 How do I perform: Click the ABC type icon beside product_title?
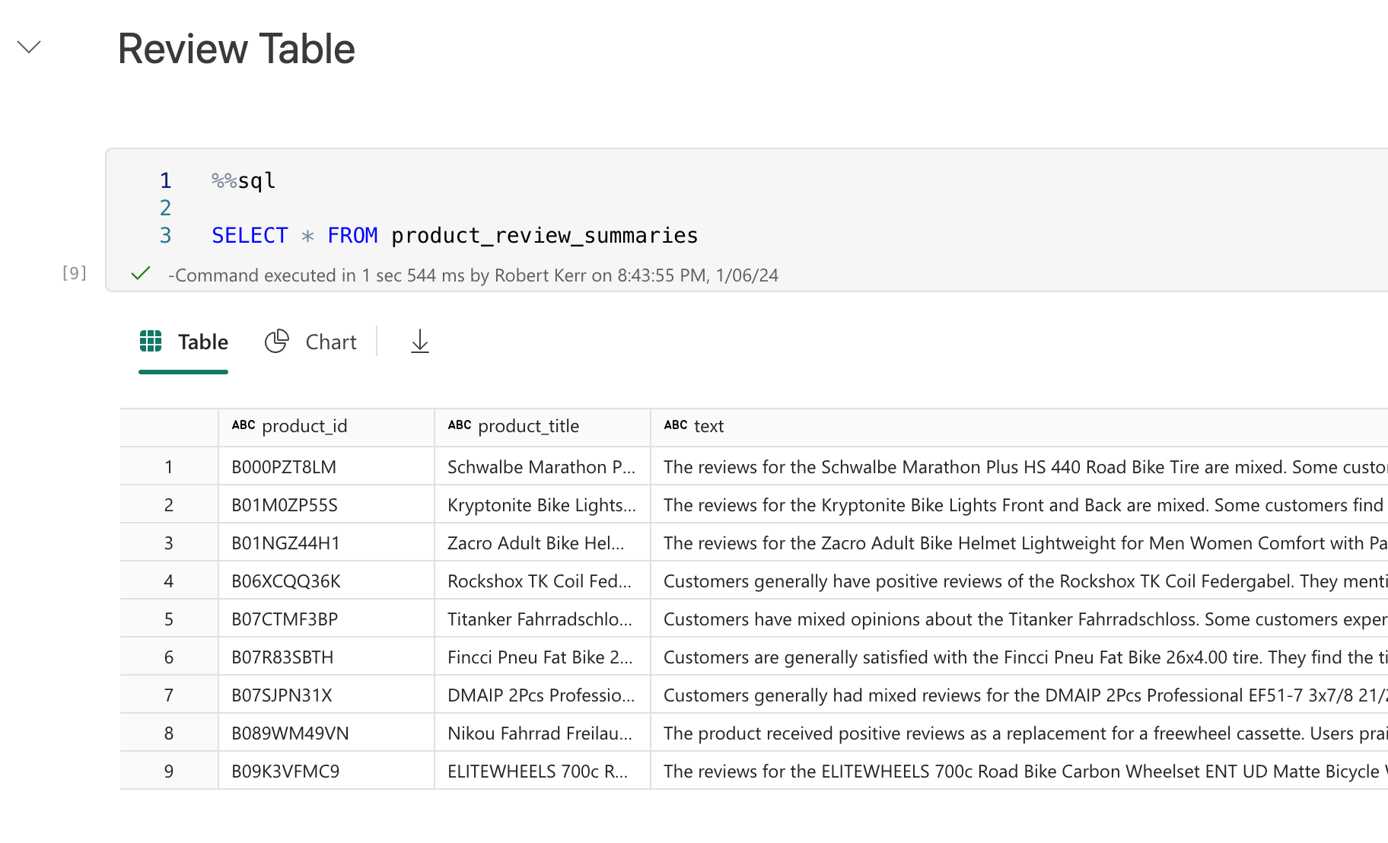pos(460,425)
